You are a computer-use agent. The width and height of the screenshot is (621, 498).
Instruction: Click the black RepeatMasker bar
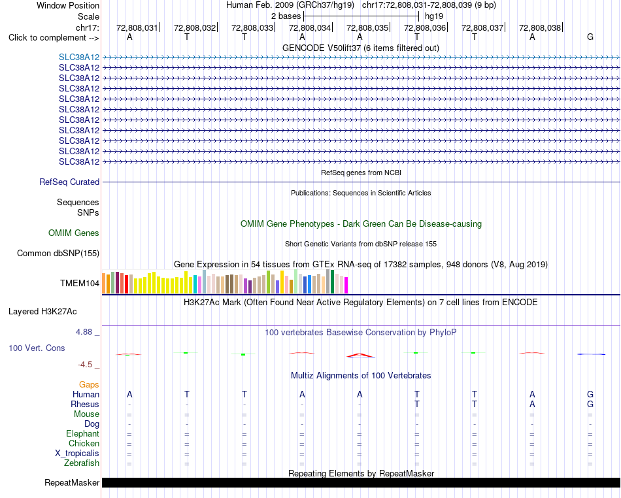point(361,482)
